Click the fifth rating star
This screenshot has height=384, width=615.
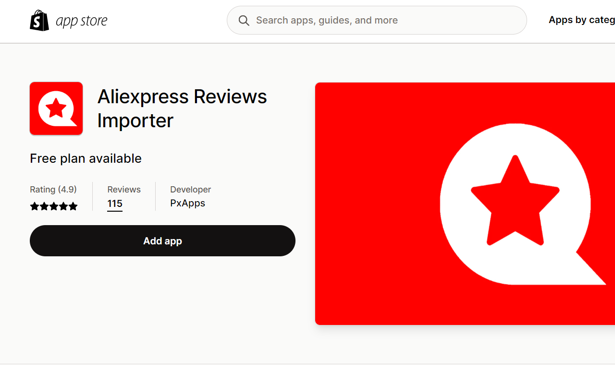[x=73, y=206]
